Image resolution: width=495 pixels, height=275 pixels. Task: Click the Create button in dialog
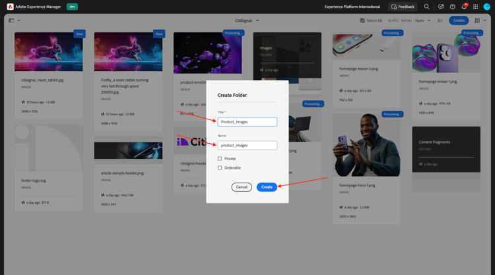click(x=267, y=187)
